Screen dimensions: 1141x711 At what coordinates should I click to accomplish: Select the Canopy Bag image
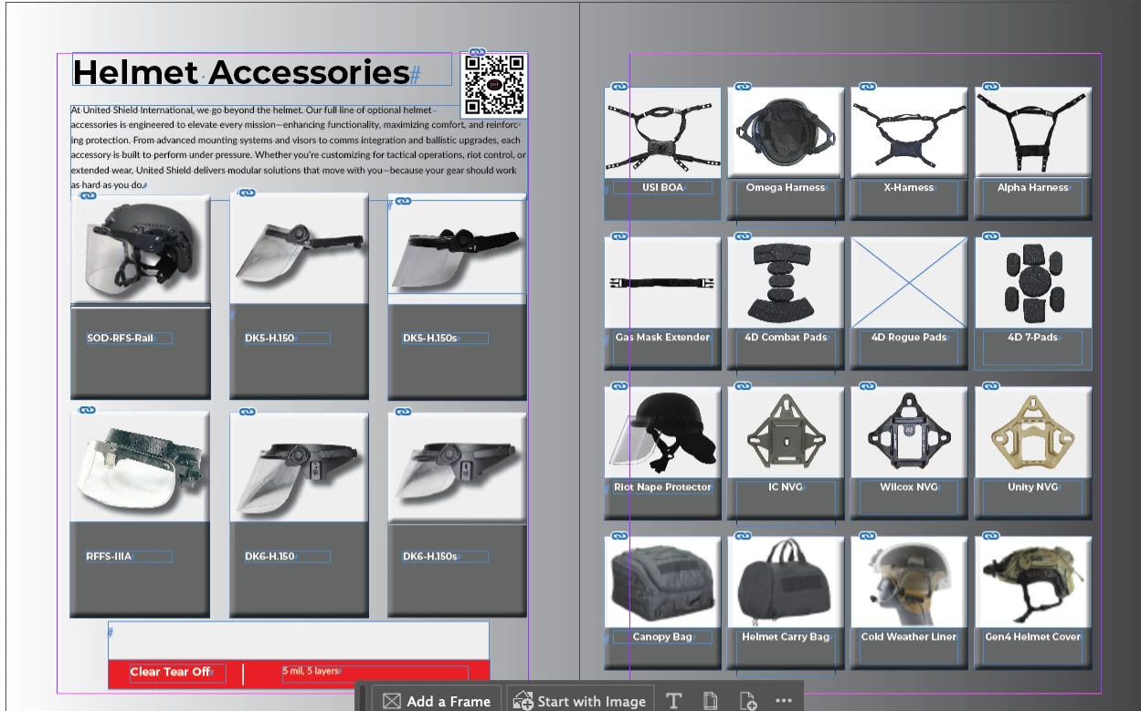pos(662,581)
